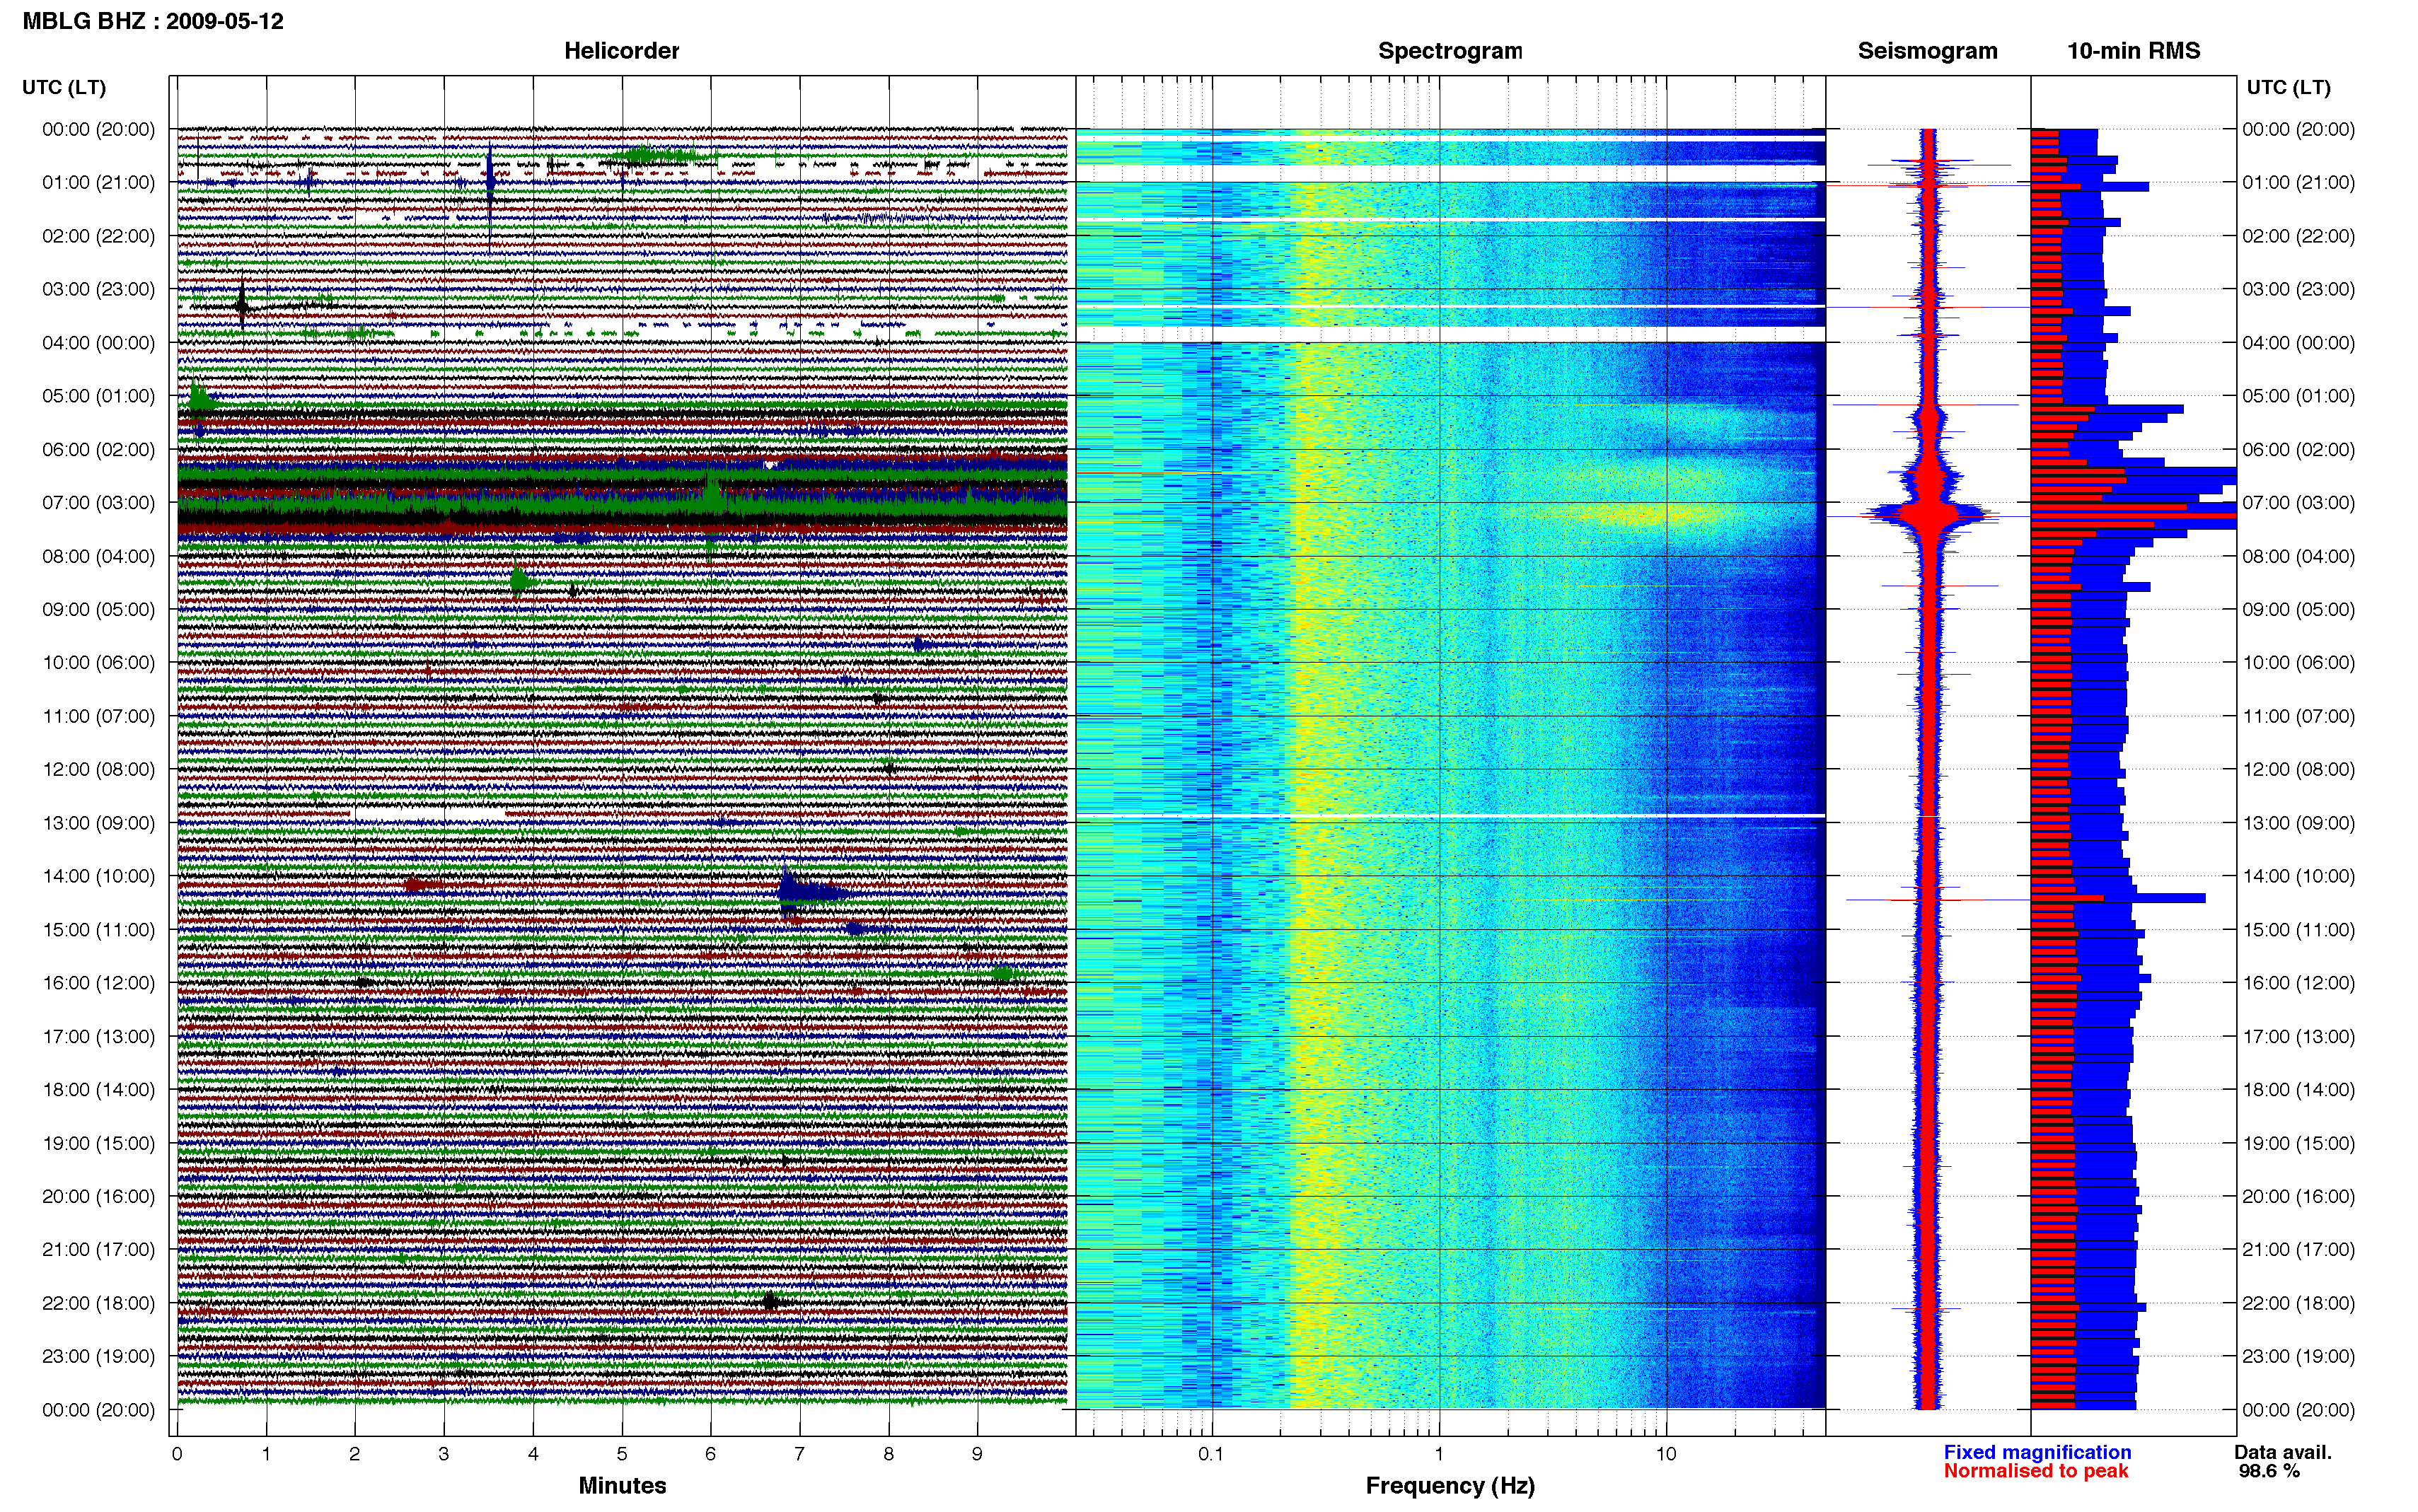Select the 10-min RMS panel heading

[x=2133, y=51]
